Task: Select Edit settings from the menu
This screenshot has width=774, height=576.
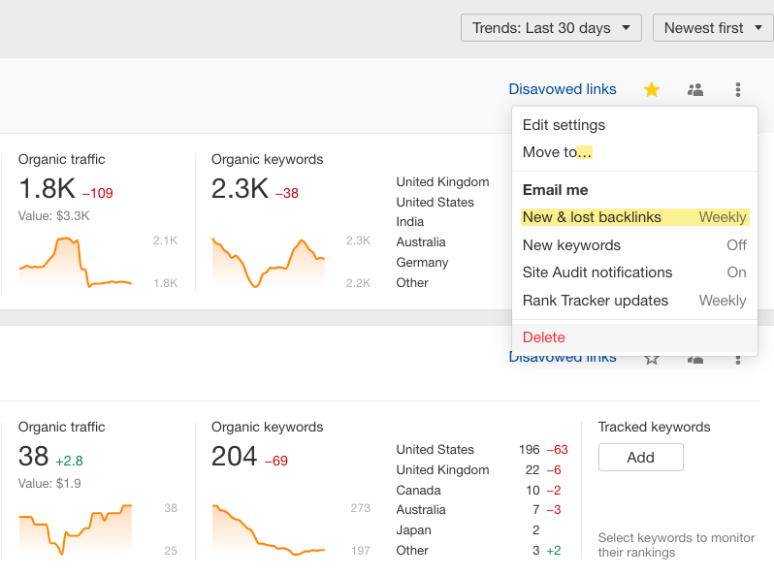Action: pos(564,125)
